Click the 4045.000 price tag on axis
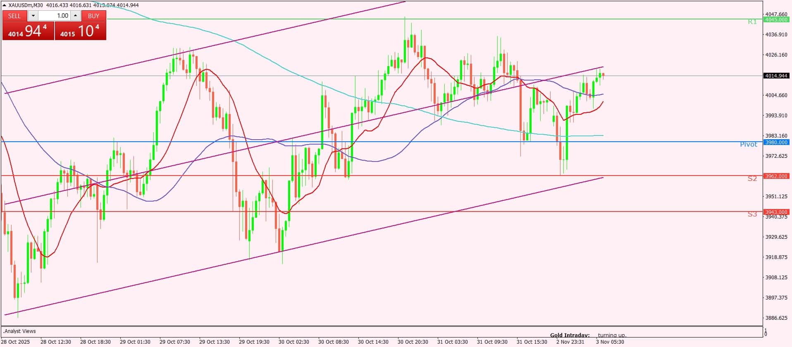792x347 pixels. click(x=776, y=19)
